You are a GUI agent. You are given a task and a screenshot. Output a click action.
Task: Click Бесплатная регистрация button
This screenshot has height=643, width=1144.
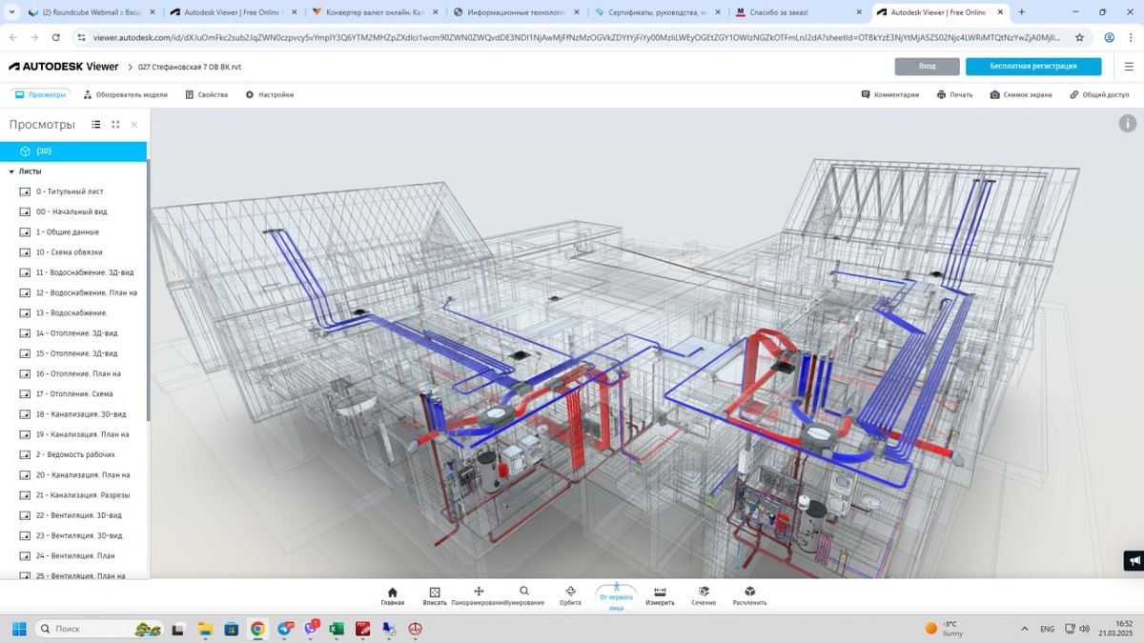pos(1033,67)
